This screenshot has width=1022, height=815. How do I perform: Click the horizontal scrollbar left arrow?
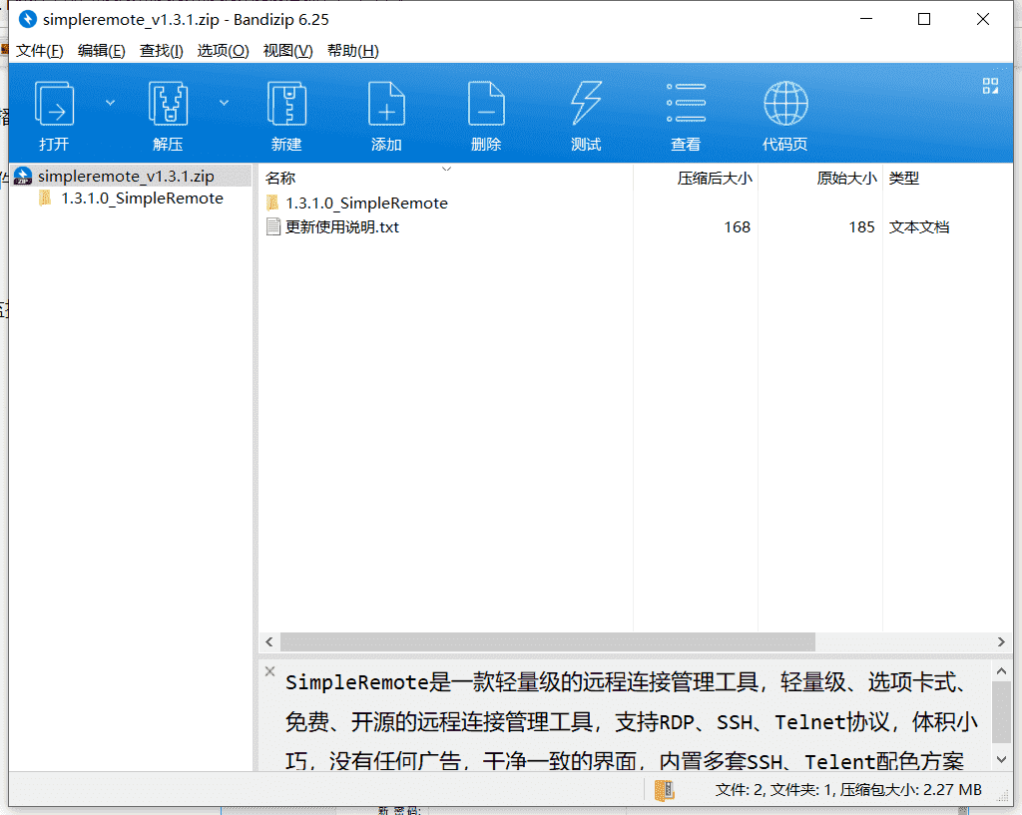[x=269, y=641]
